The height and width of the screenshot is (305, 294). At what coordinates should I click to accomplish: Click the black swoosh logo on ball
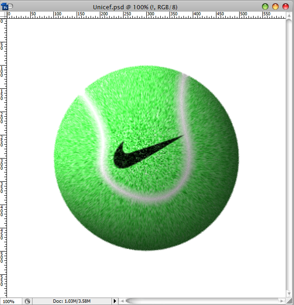pos(148,152)
